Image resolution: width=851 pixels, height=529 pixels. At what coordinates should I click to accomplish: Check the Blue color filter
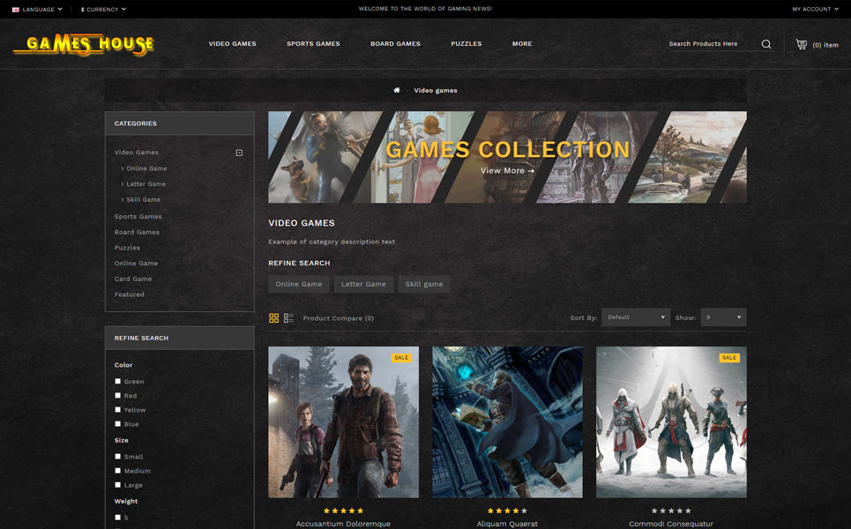(x=118, y=424)
